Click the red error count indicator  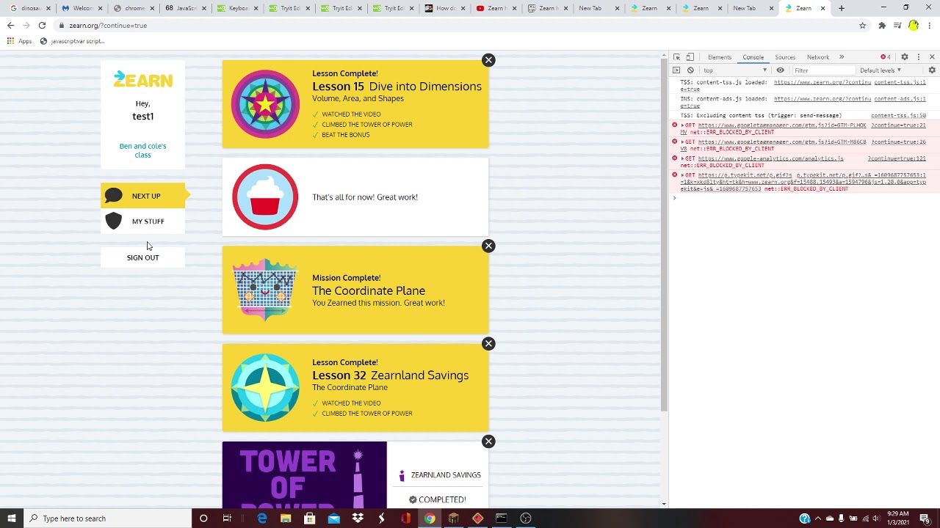[886, 57]
